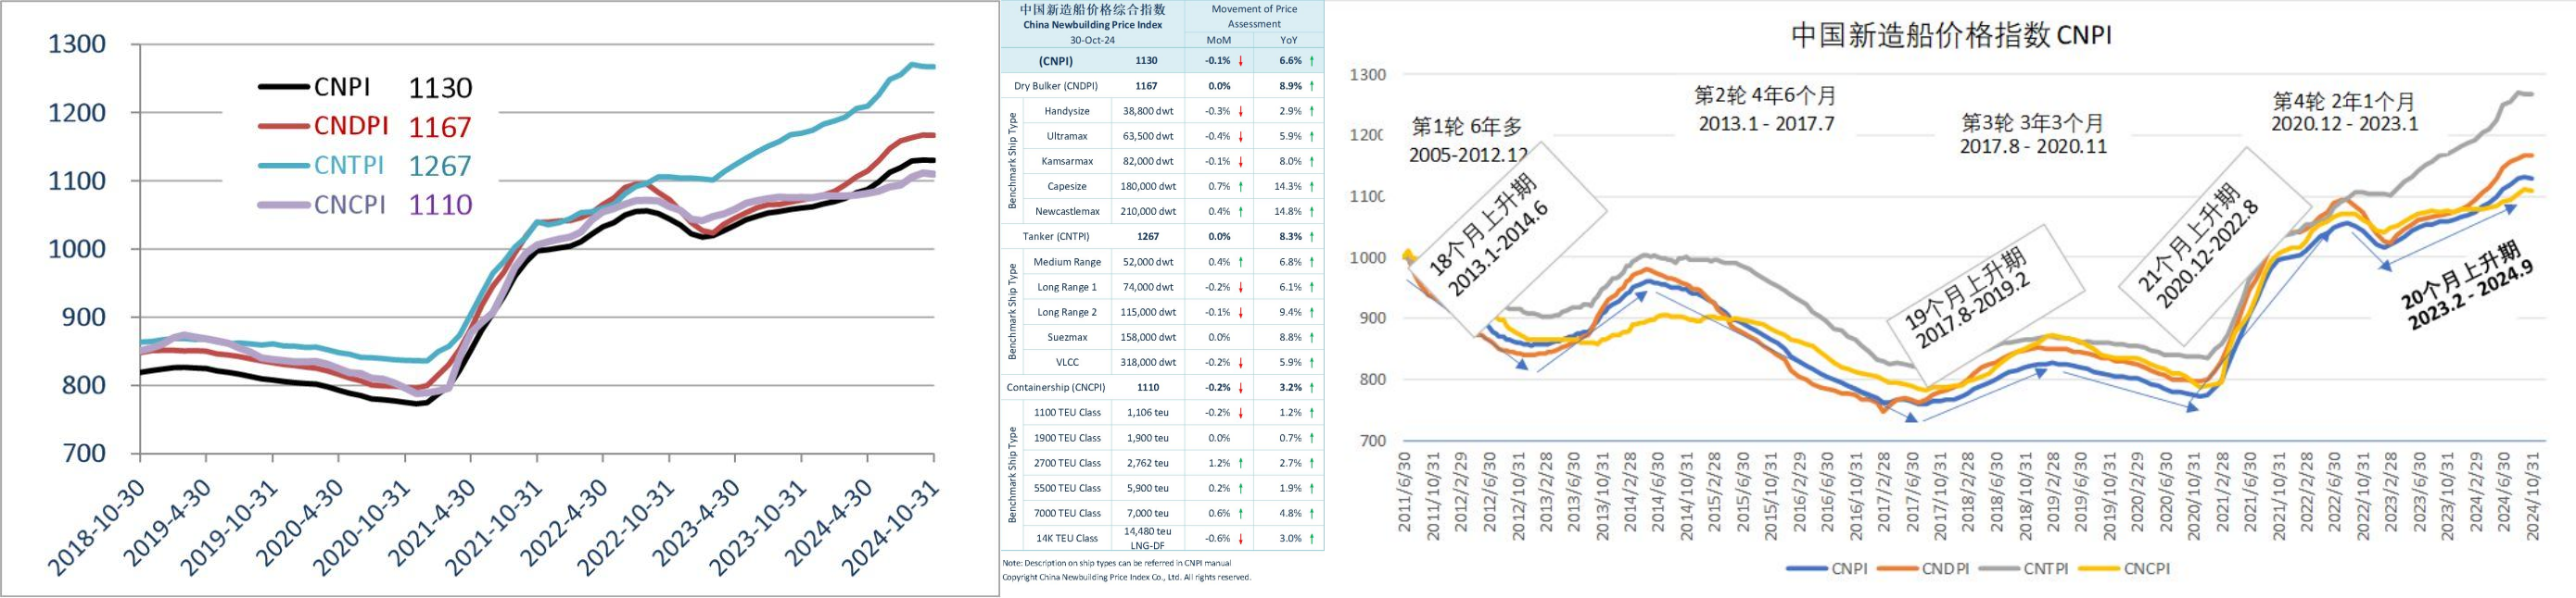
Task: Click the red MoM down arrow in 14K TEU Class row
Action: [x=1241, y=539]
